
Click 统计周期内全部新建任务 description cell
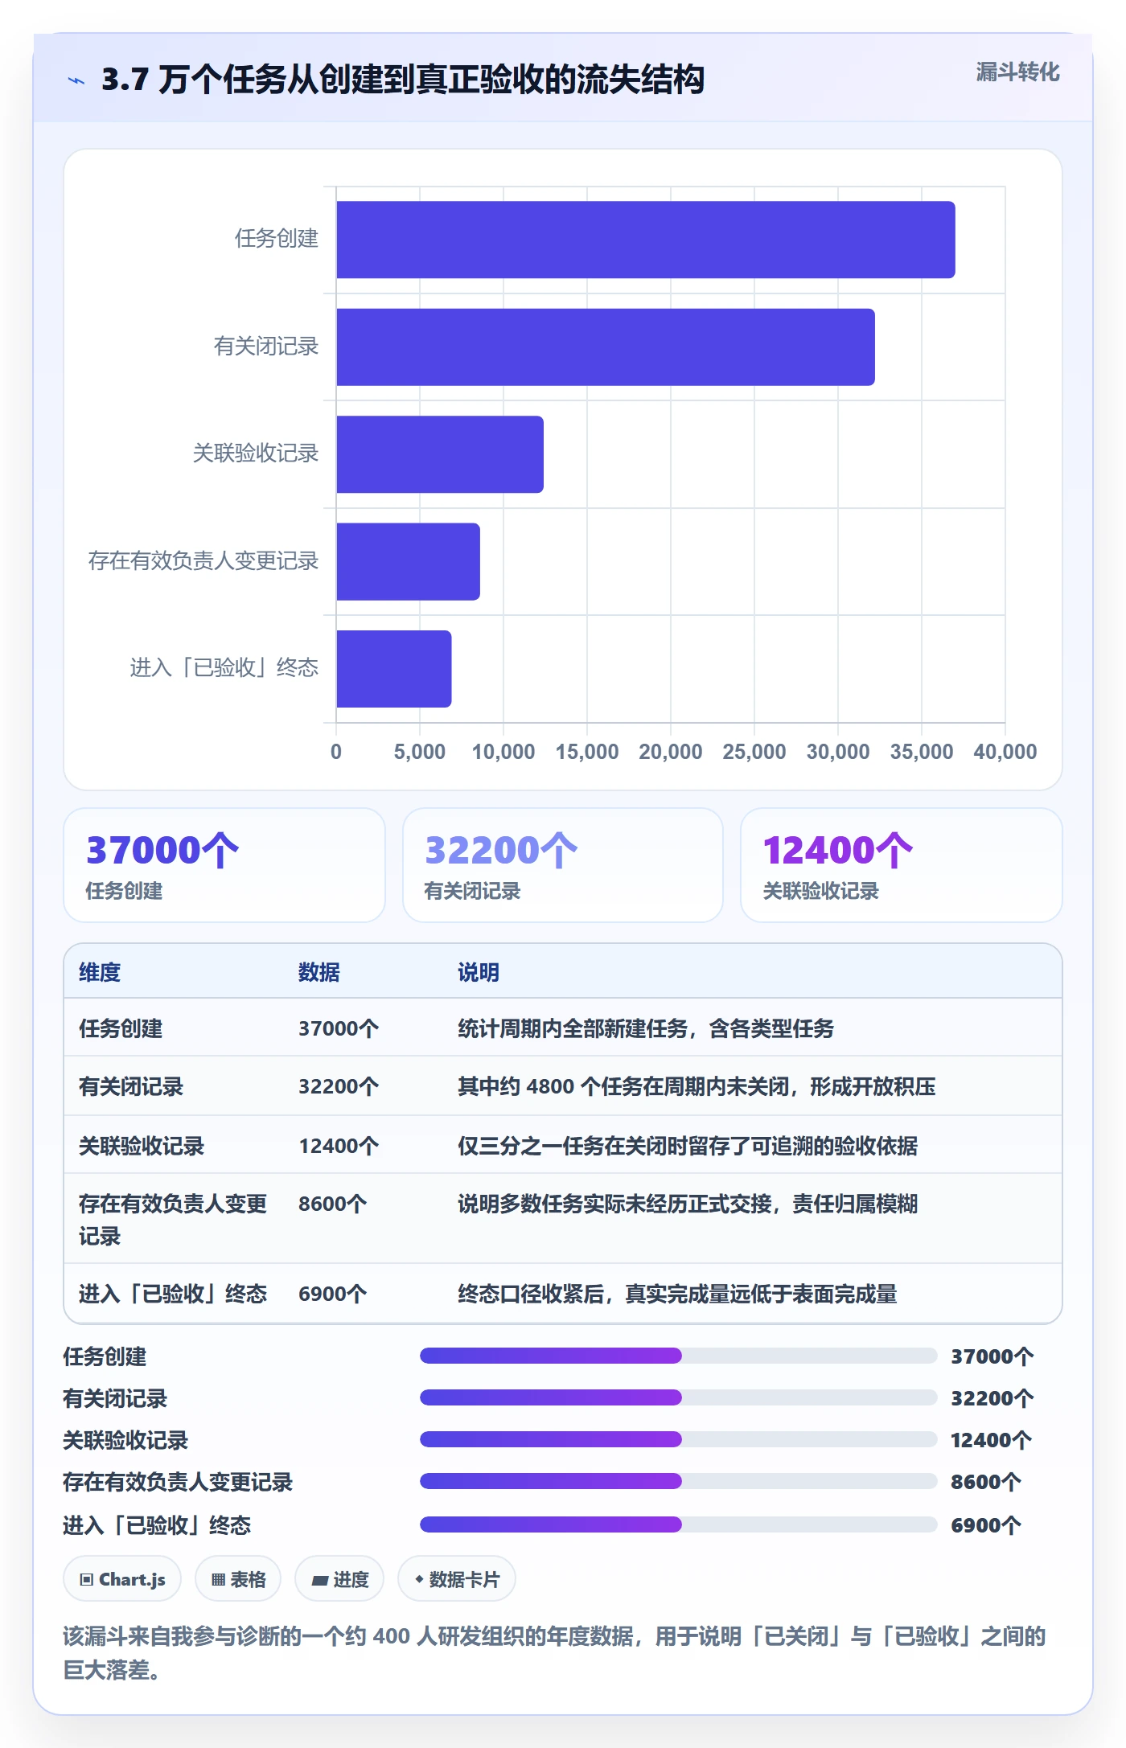[x=646, y=1028]
